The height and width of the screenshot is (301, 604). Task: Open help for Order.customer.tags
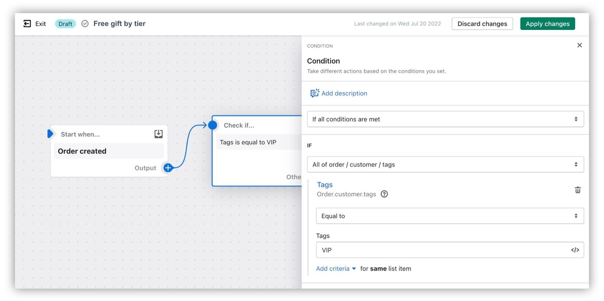(384, 194)
